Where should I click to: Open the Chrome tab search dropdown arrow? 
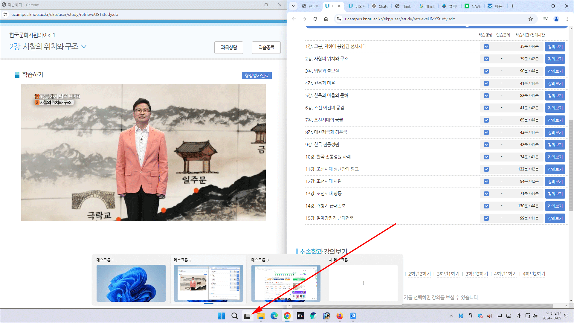coord(293,6)
